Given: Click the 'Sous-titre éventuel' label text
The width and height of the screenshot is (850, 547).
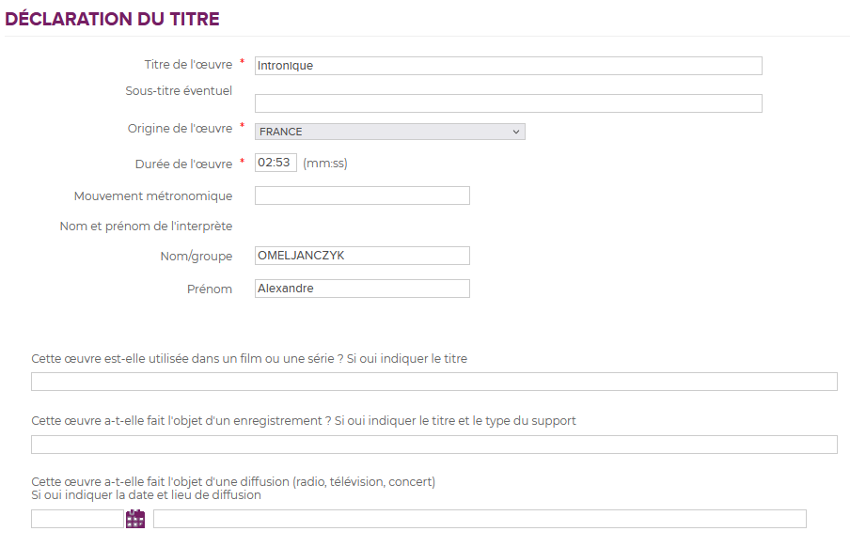Looking at the screenshot, I should click(179, 90).
